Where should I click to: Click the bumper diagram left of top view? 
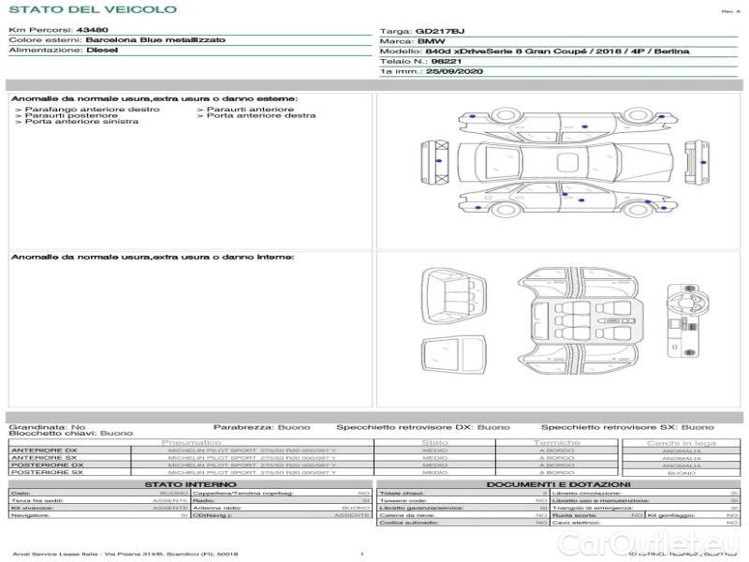(x=434, y=162)
